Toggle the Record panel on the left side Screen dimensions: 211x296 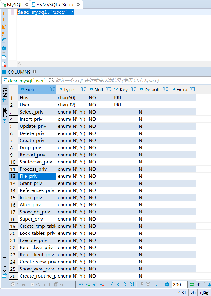point(4,267)
